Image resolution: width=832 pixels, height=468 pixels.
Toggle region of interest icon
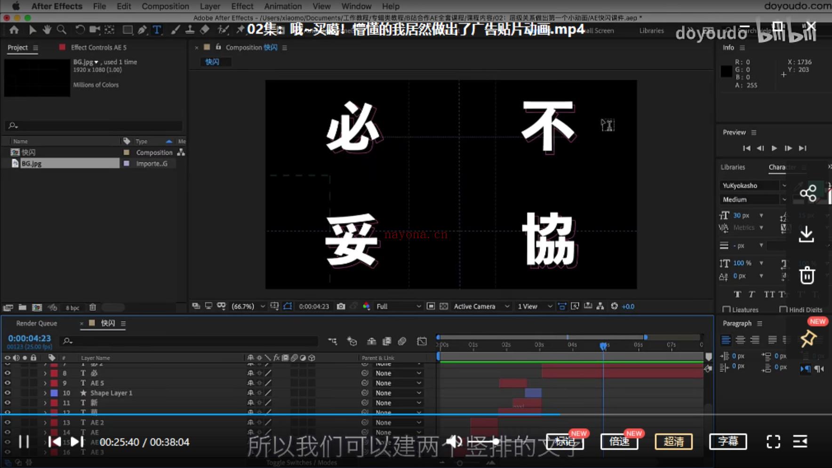pyautogui.click(x=431, y=306)
